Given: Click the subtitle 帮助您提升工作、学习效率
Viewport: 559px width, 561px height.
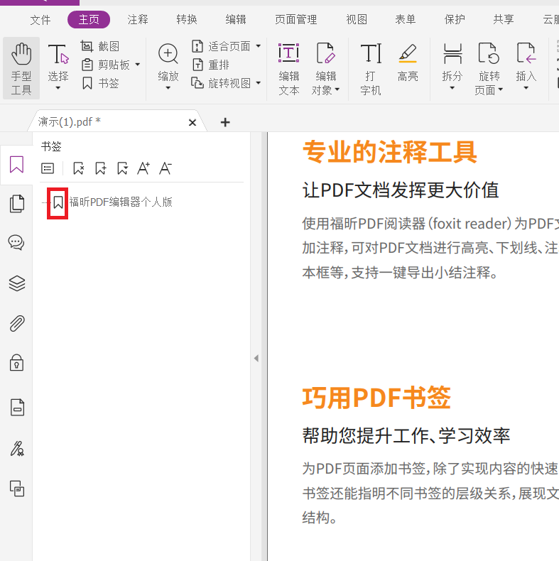Looking at the screenshot, I should 406,435.
